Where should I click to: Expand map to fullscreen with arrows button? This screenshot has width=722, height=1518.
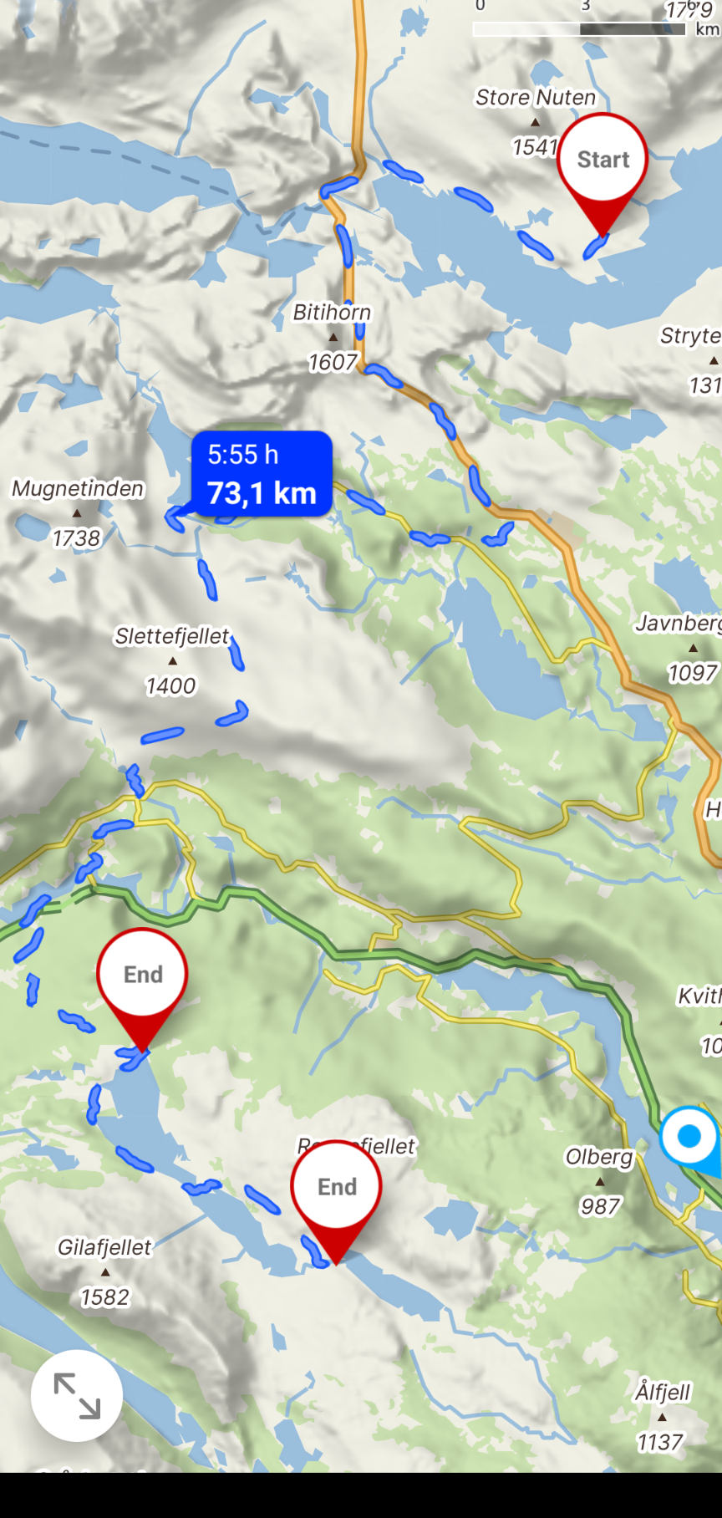pos(77,1396)
